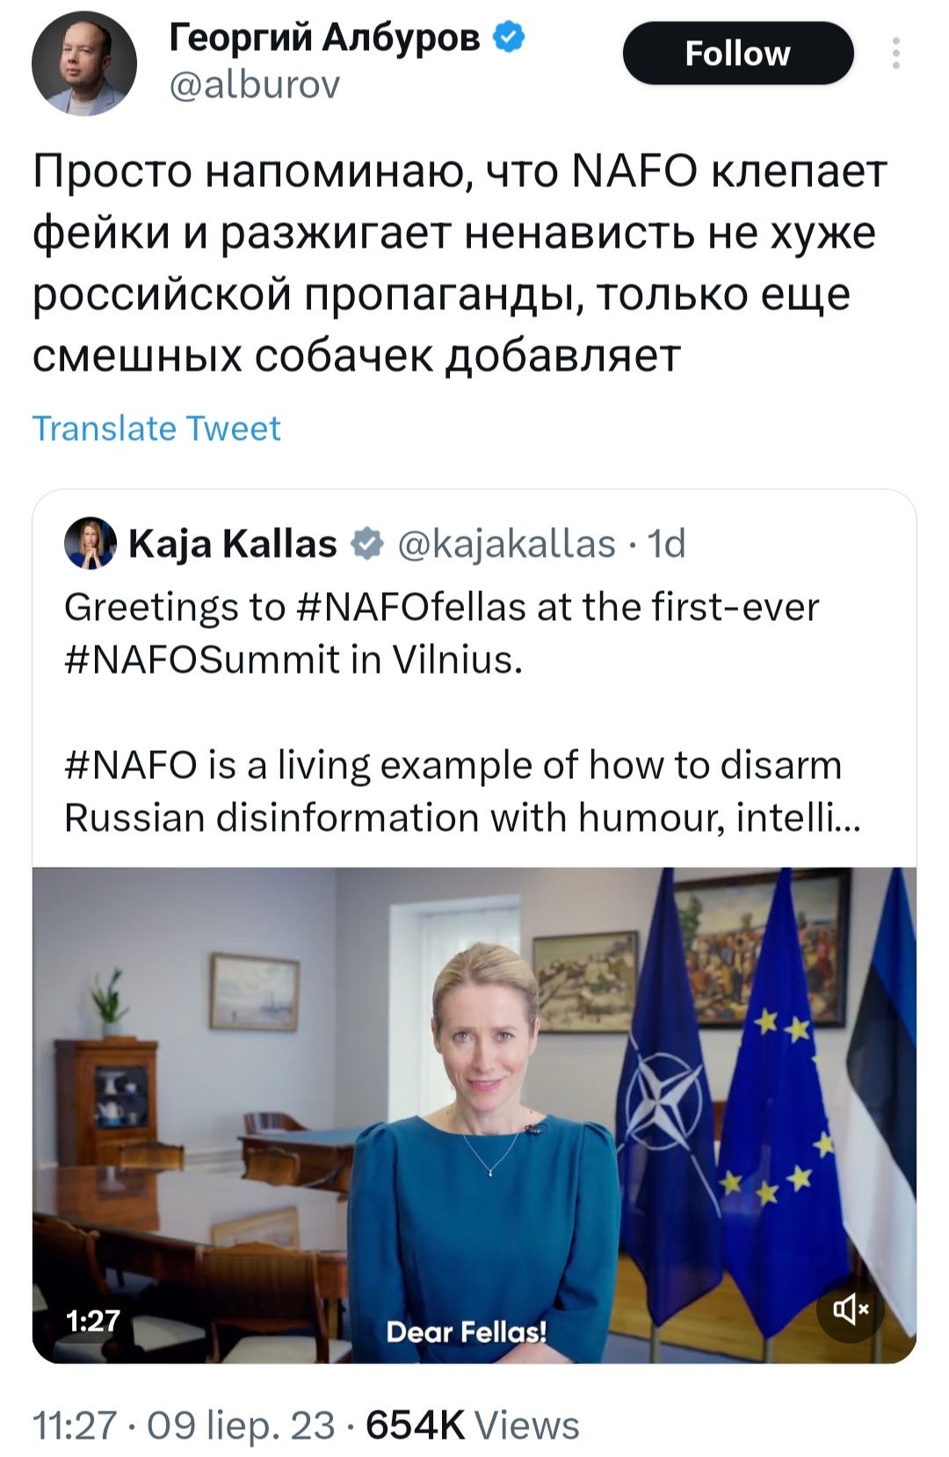Image resolution: width=949 pixels, height=1457 pixels.
Task: Click the Kaja Kallas display name
Action: pos(233,545)
